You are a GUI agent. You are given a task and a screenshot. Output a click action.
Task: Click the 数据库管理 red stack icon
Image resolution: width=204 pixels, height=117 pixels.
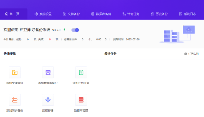point(81,100)
